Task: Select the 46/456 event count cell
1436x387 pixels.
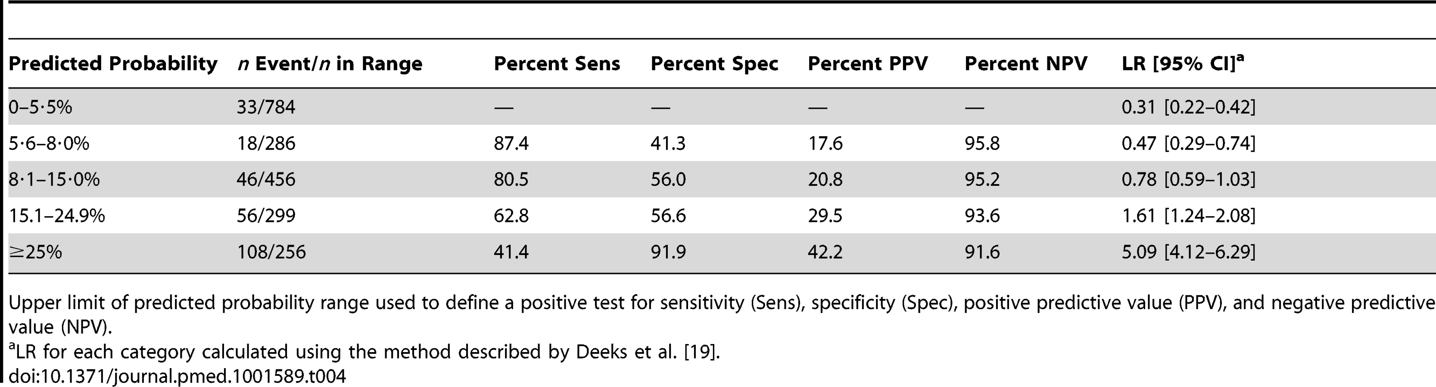Action: pos(266,180)
